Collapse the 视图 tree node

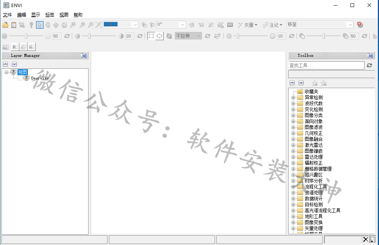[7, 72]
